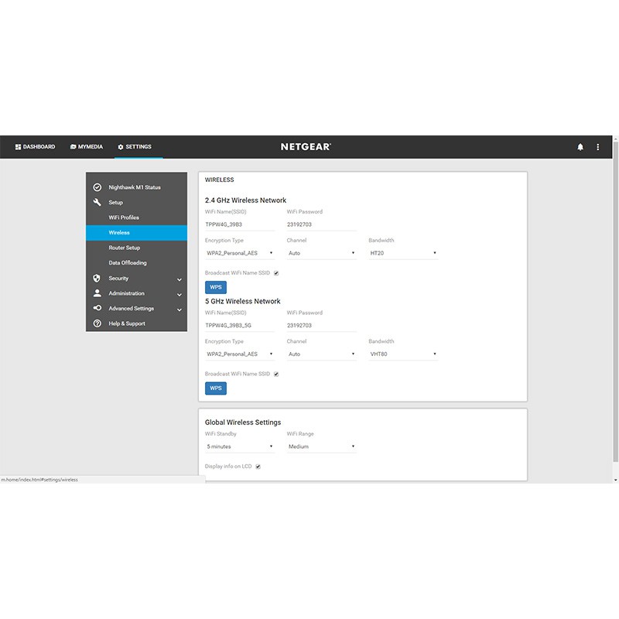
Task: Click the 2.4 GHz WiFi Password field
Action: (x=321, y=224)
